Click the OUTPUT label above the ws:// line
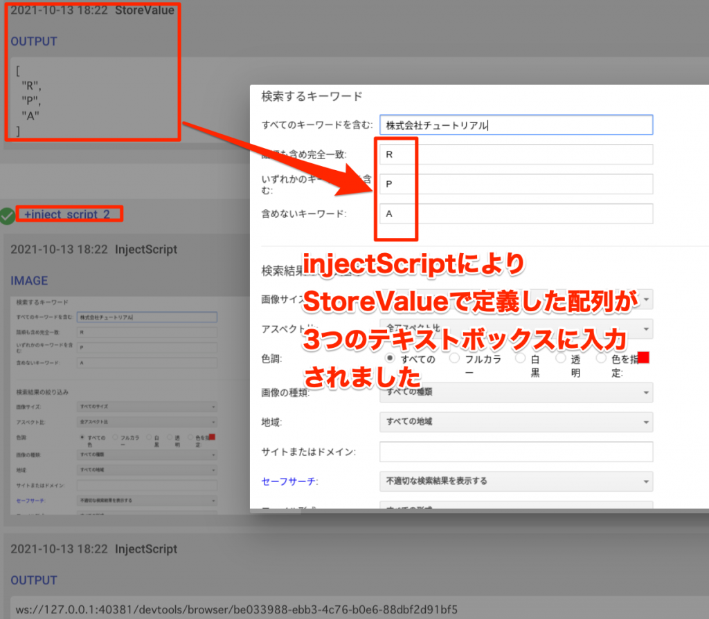This screenshot has width=709, height=619. [x=34, y=580]
